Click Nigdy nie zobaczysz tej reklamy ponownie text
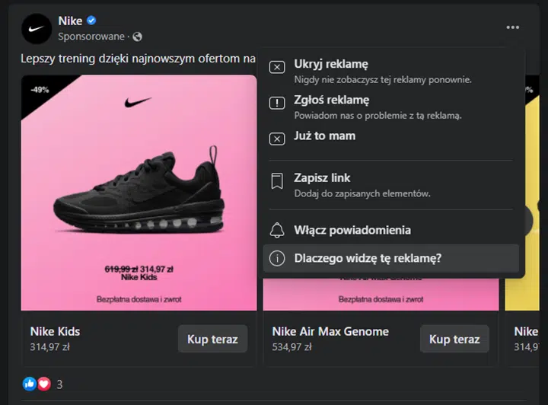 point(383,80)
